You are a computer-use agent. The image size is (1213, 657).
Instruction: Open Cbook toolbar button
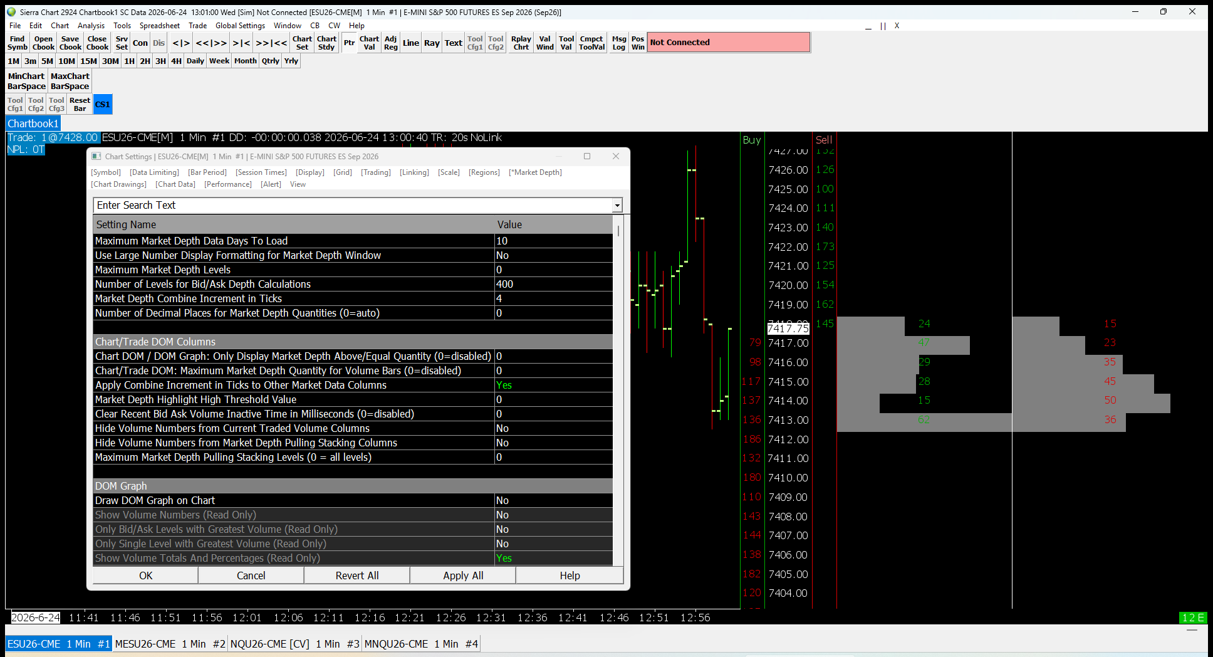[x=44, y=43]
